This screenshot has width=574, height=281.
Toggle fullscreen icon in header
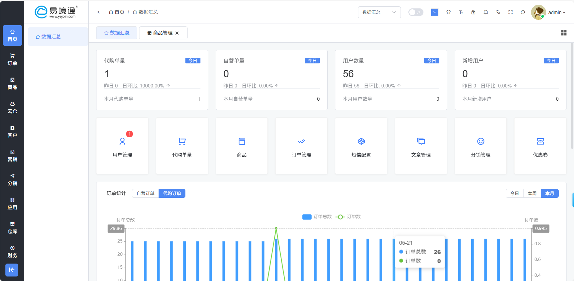coord(511,12)
